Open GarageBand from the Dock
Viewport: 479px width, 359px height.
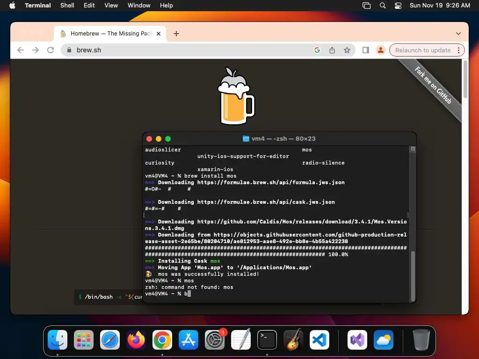(293, 340)
